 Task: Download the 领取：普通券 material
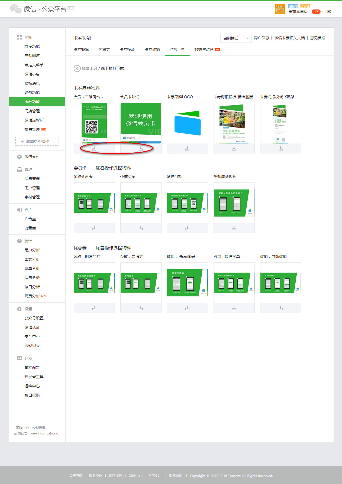pyautogui.click(x=141, y=308)
